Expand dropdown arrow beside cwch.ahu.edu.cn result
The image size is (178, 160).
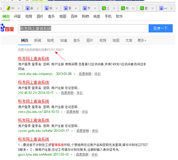(x=74, y=74)
